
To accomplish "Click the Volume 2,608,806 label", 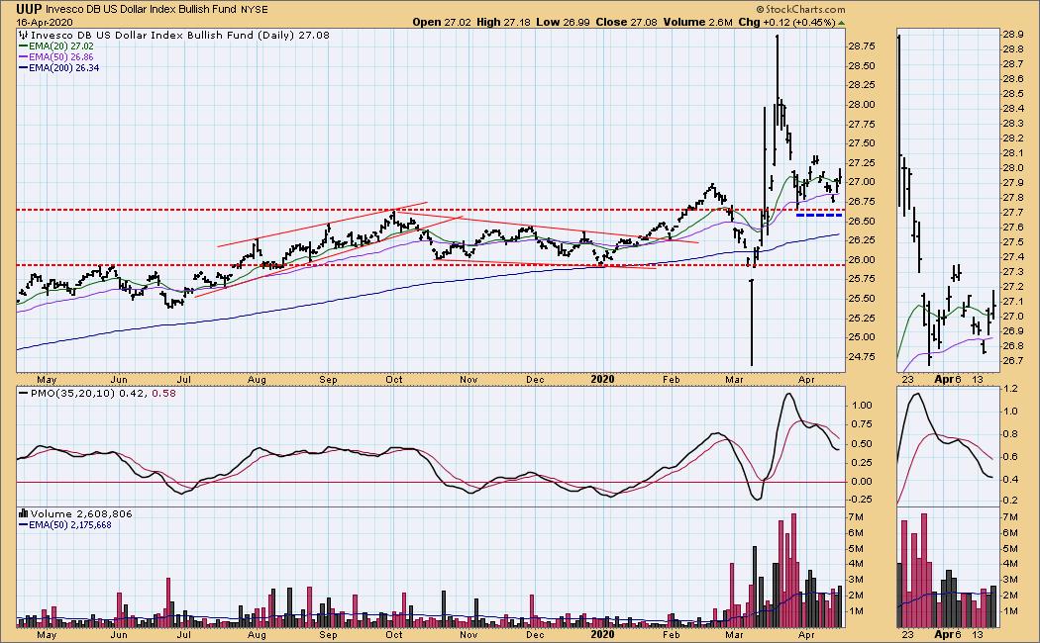I will tap(75, 513).
